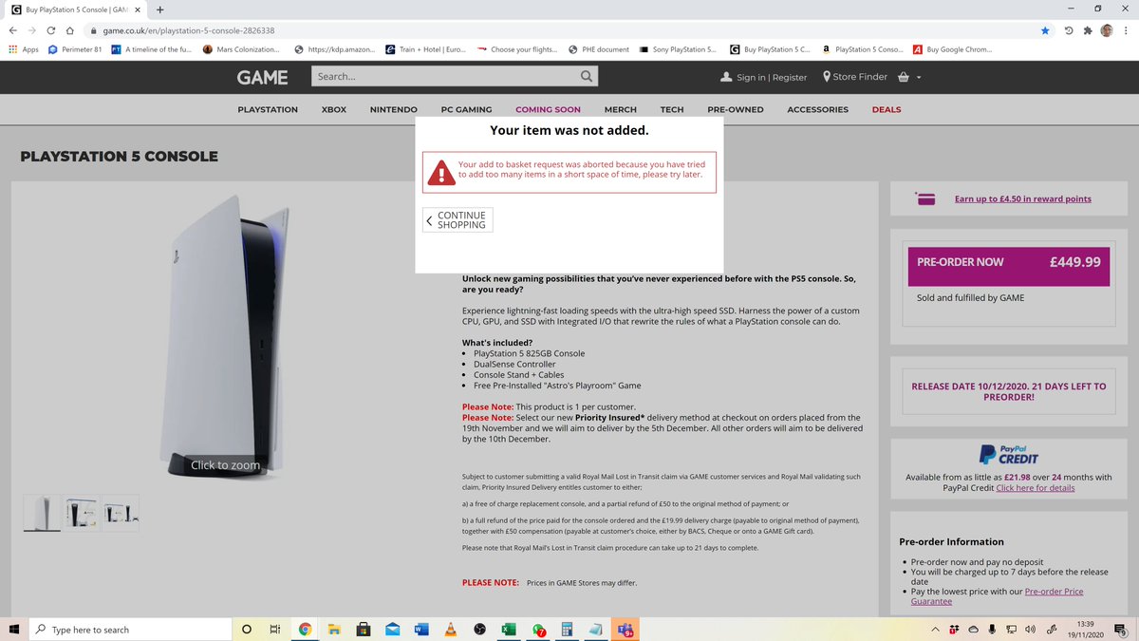Open VLC media player from the taskbar
The width and height of the screenshot is (1139, 641).
click(451, 630)
